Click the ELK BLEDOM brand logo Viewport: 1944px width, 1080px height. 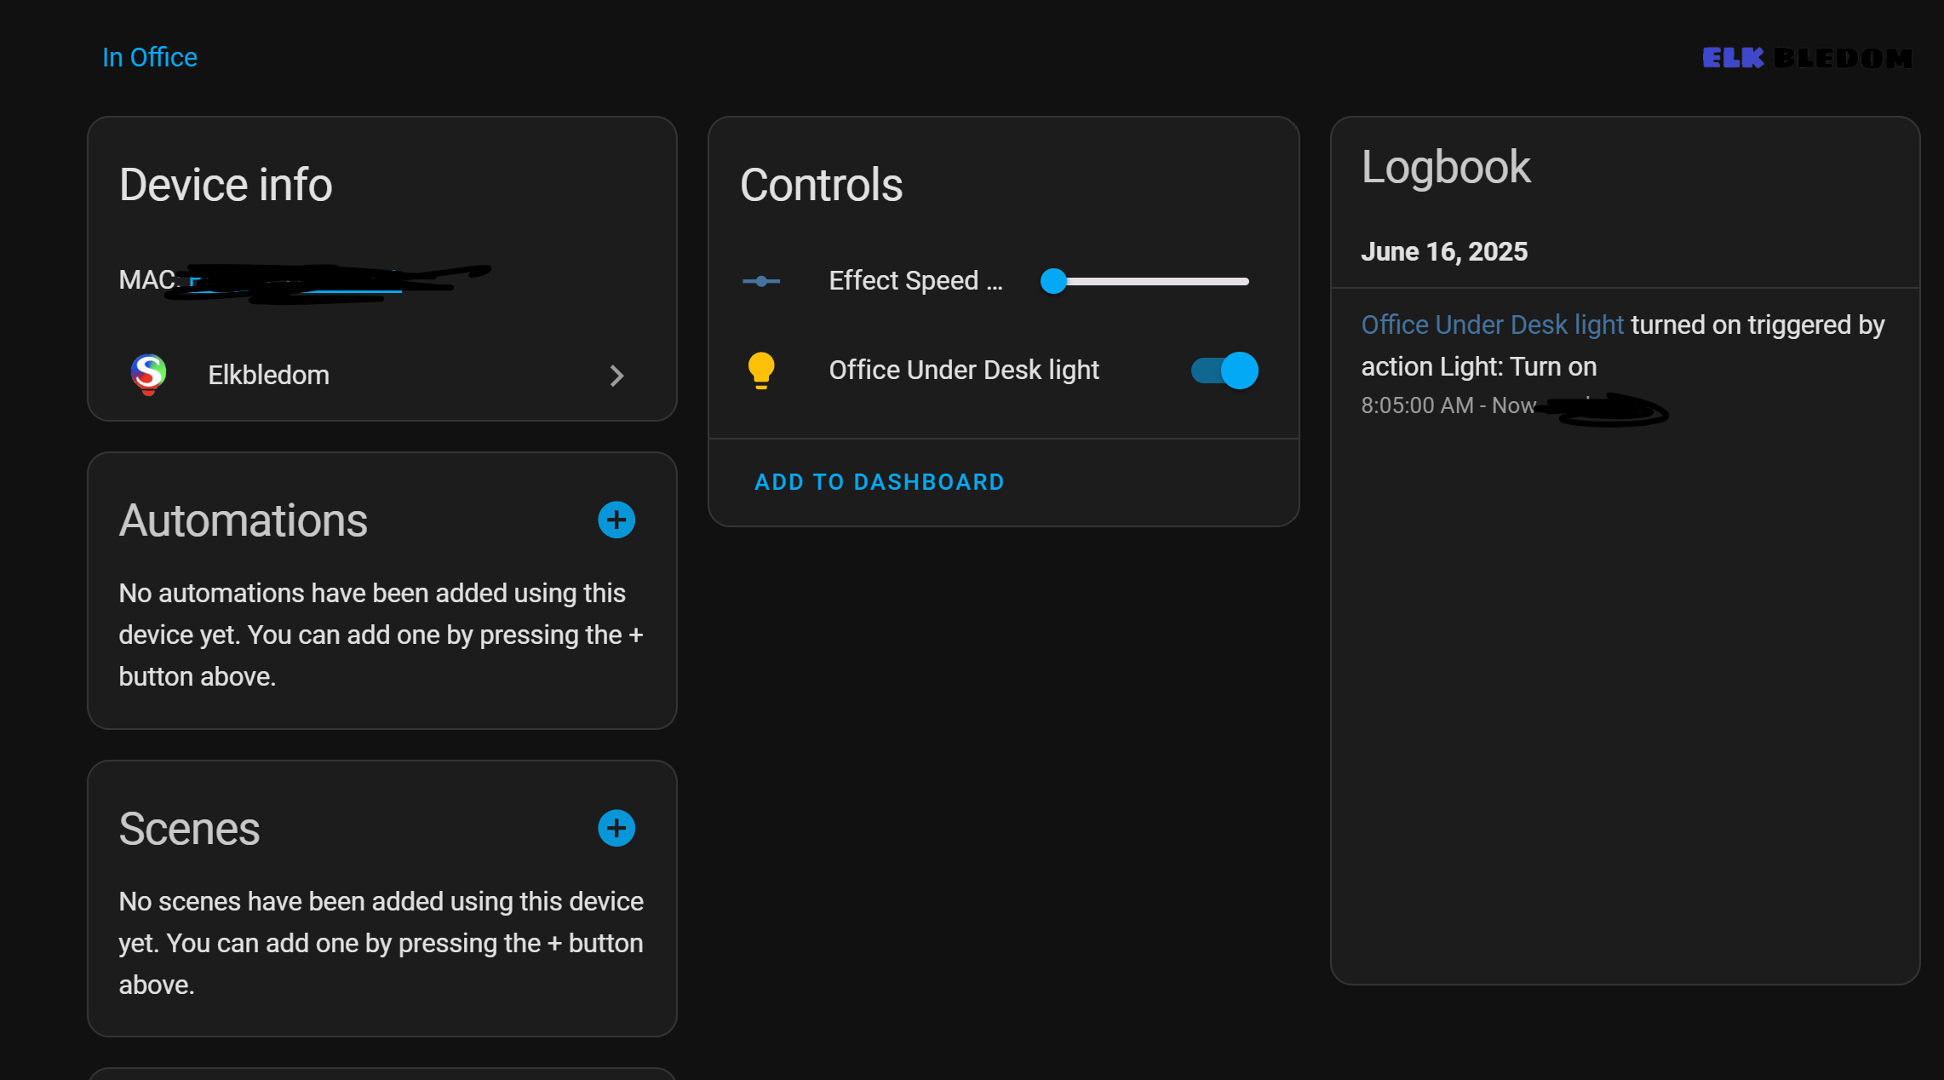1806,58
